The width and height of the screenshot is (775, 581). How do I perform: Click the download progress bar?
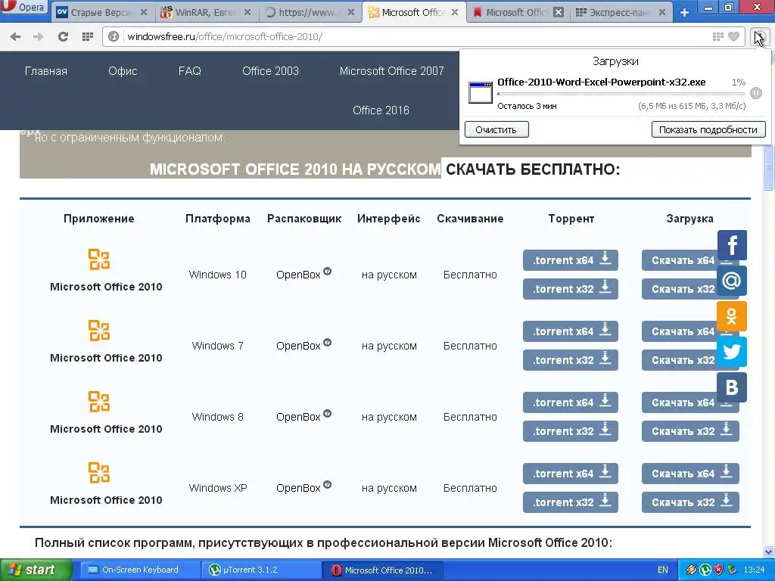[x=621, y=93]
